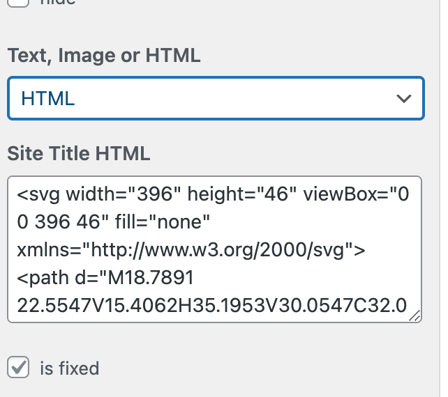
Task: Click the selected "HTML" value text
Action: tap(48, 98)
